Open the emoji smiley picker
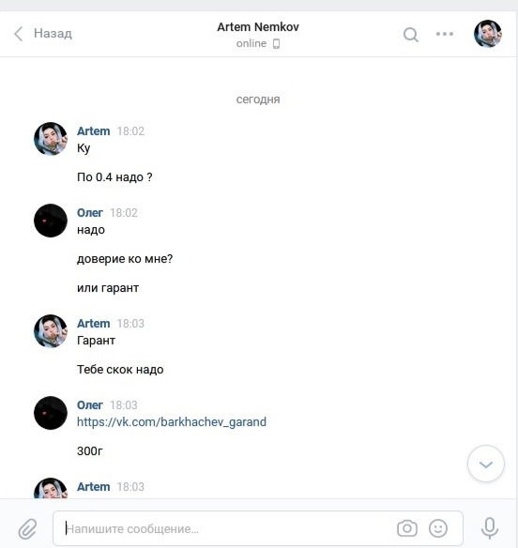The width and height of the screenshot is (518, 548). tap(438, 528)
